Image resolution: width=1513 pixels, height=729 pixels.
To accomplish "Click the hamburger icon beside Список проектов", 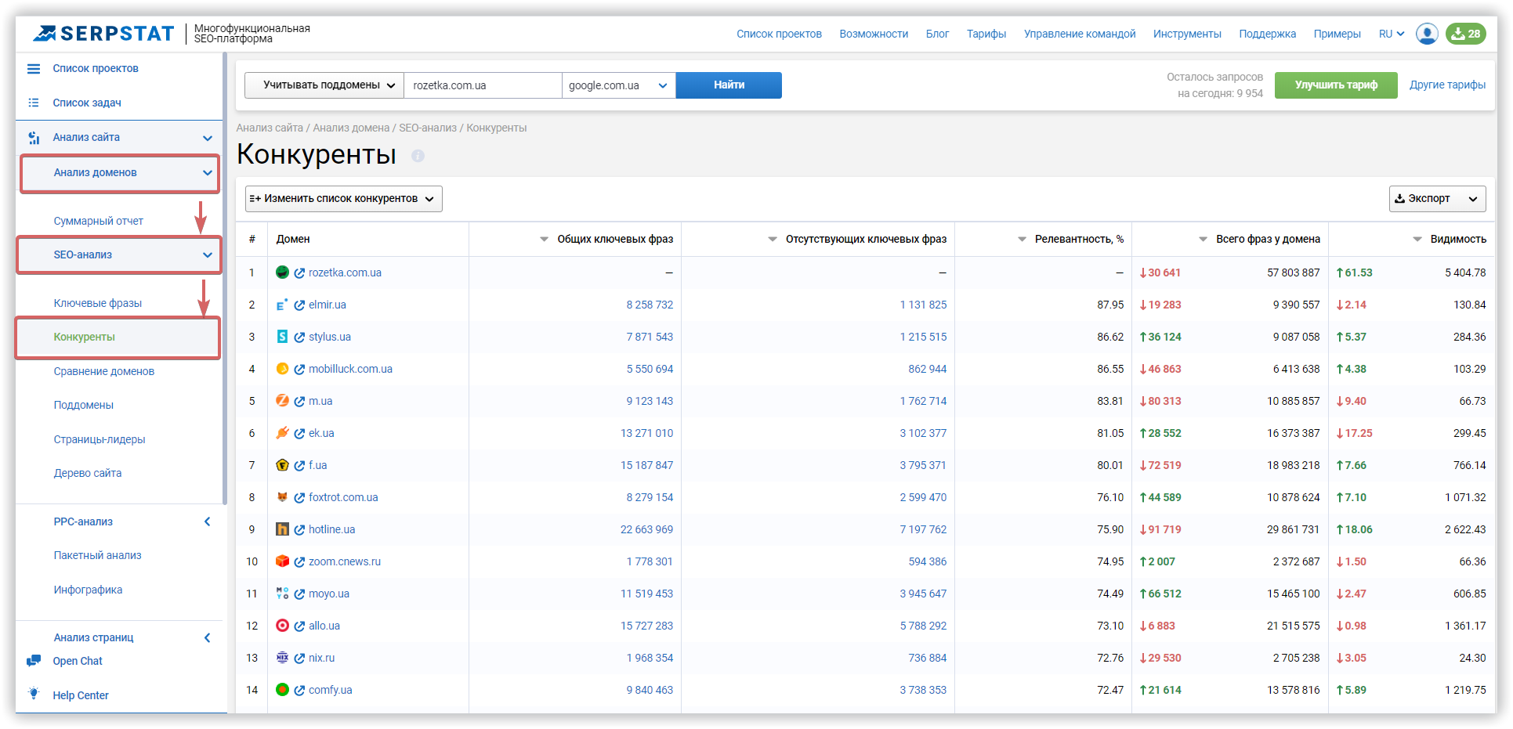I will coord(34,69).
